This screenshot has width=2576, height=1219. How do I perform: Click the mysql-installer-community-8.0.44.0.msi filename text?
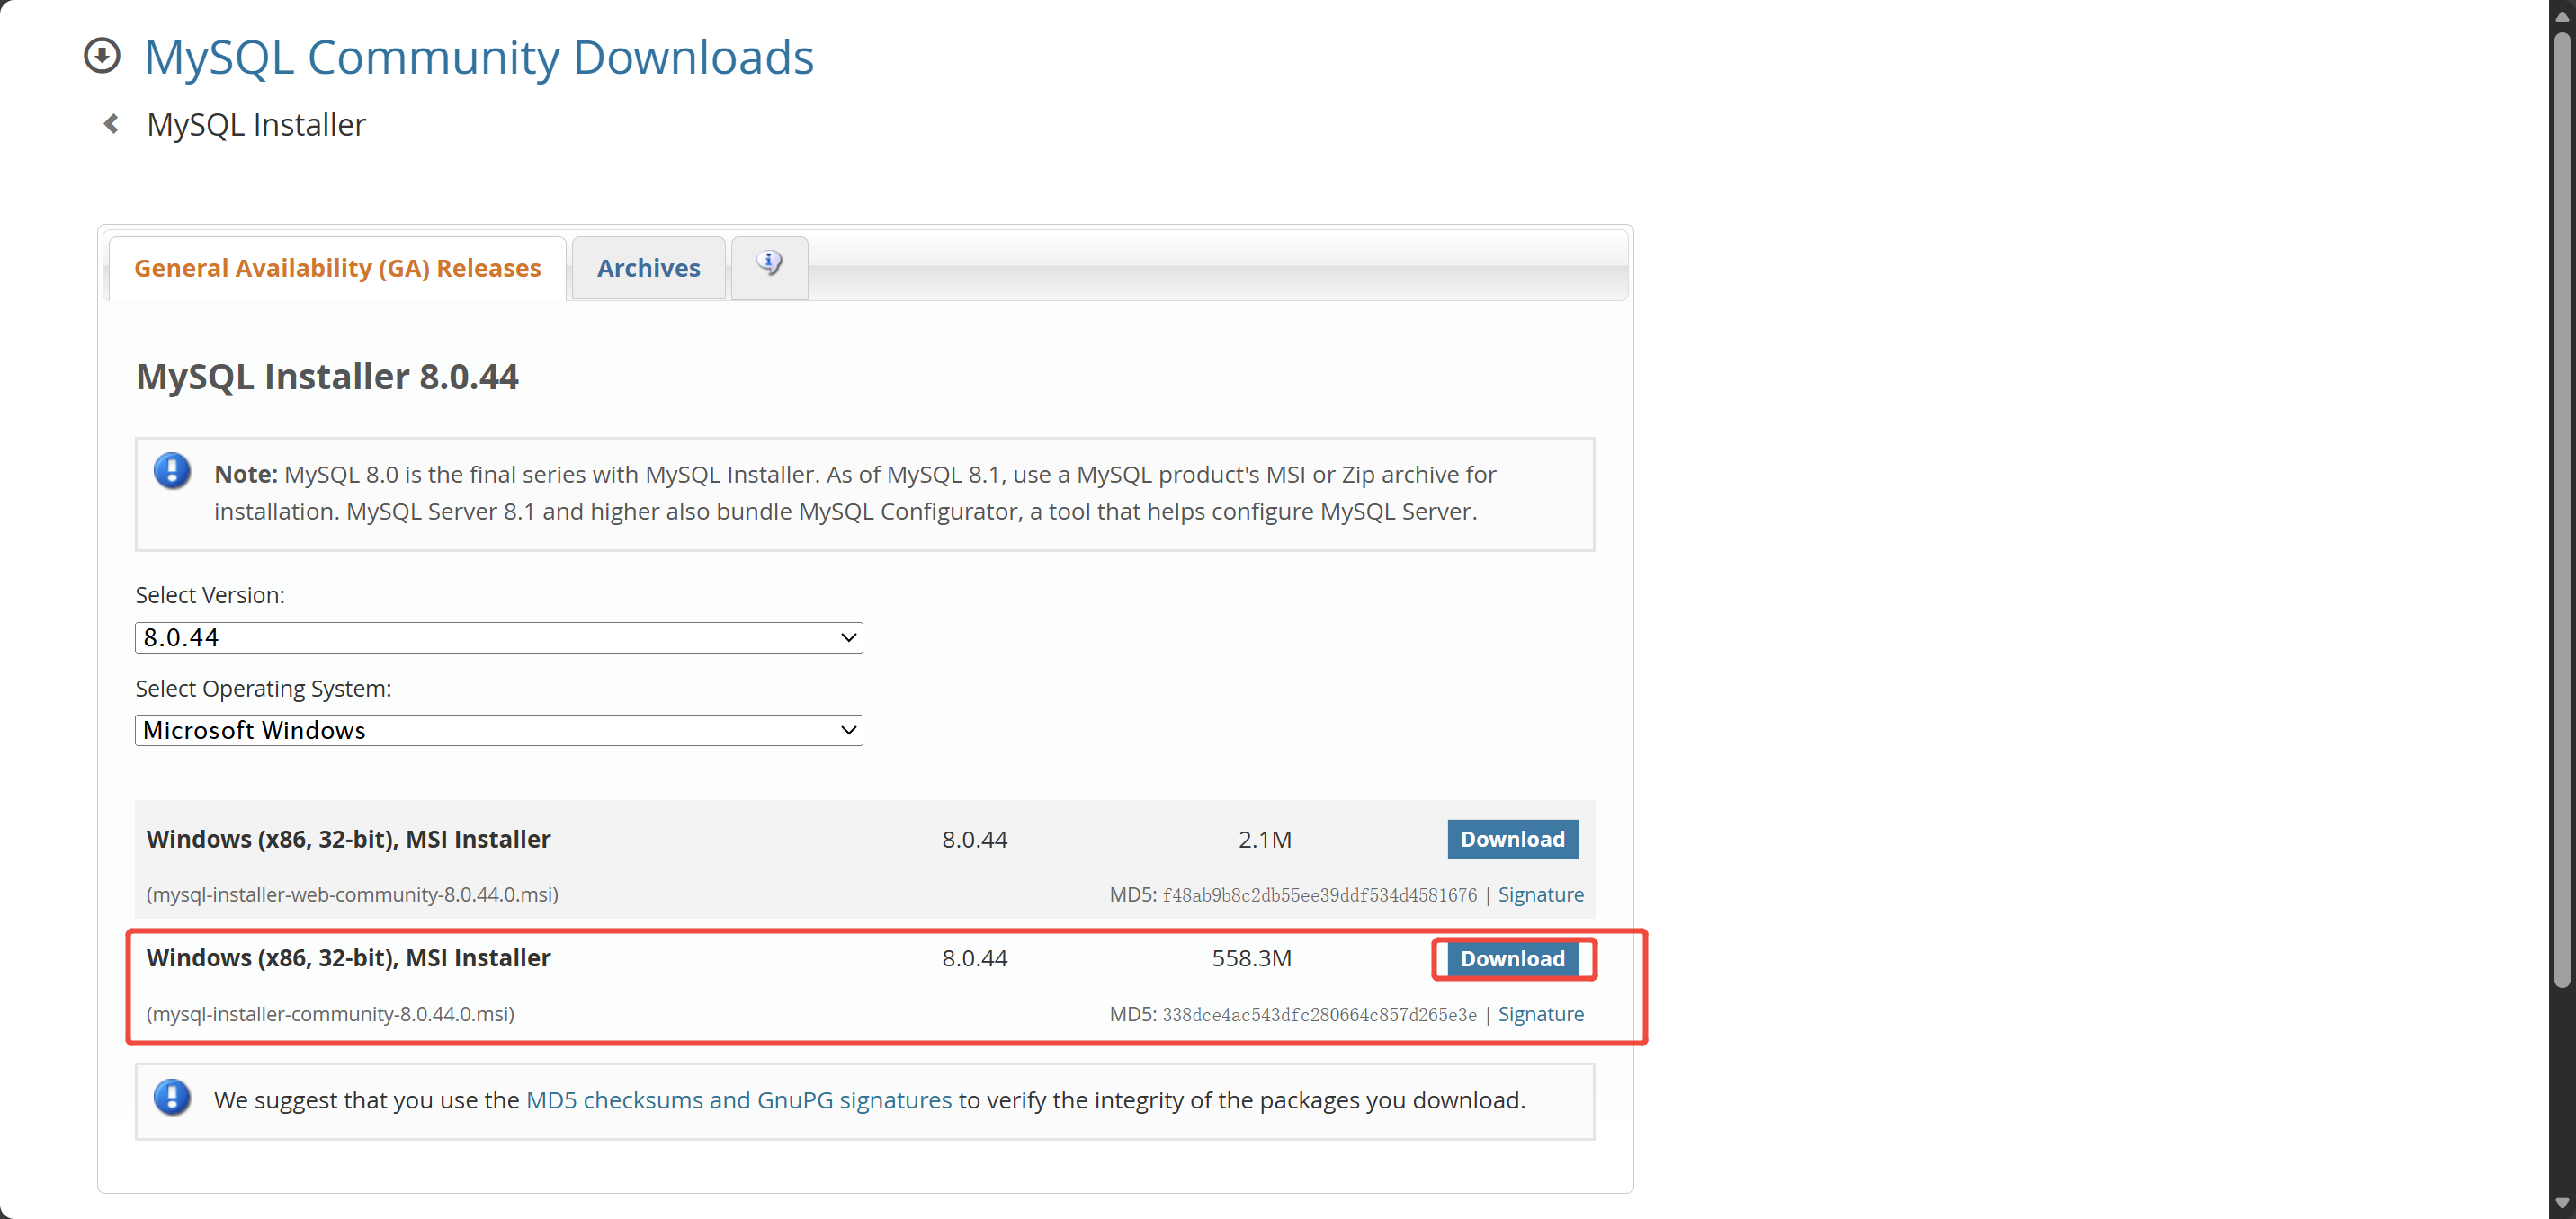click(330, 1014)
